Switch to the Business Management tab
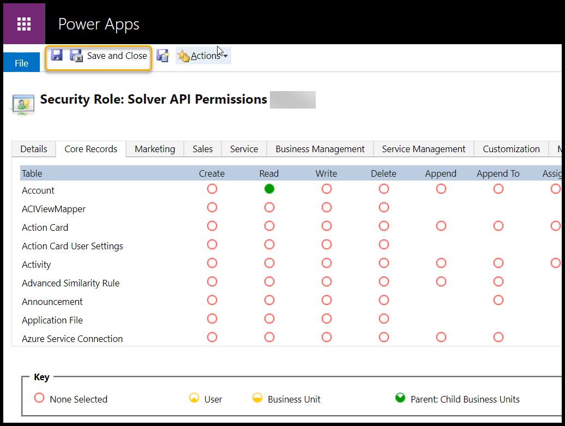 pos(320,149)
